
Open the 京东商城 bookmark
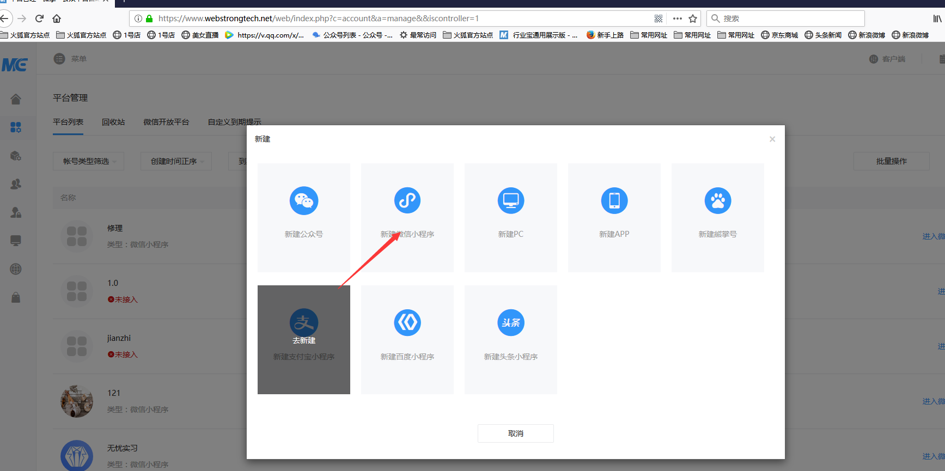pyautogui.click(x=779, y=35)
